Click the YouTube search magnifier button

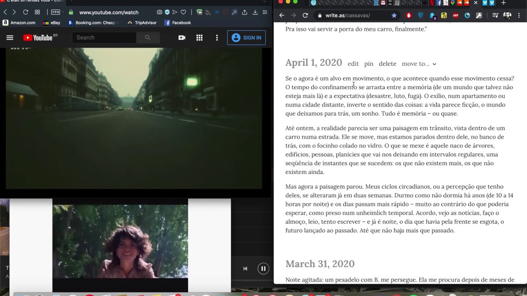pos(148,37)
